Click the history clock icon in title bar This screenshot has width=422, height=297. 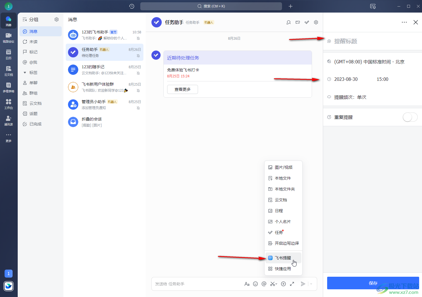(x=132, y=6)
